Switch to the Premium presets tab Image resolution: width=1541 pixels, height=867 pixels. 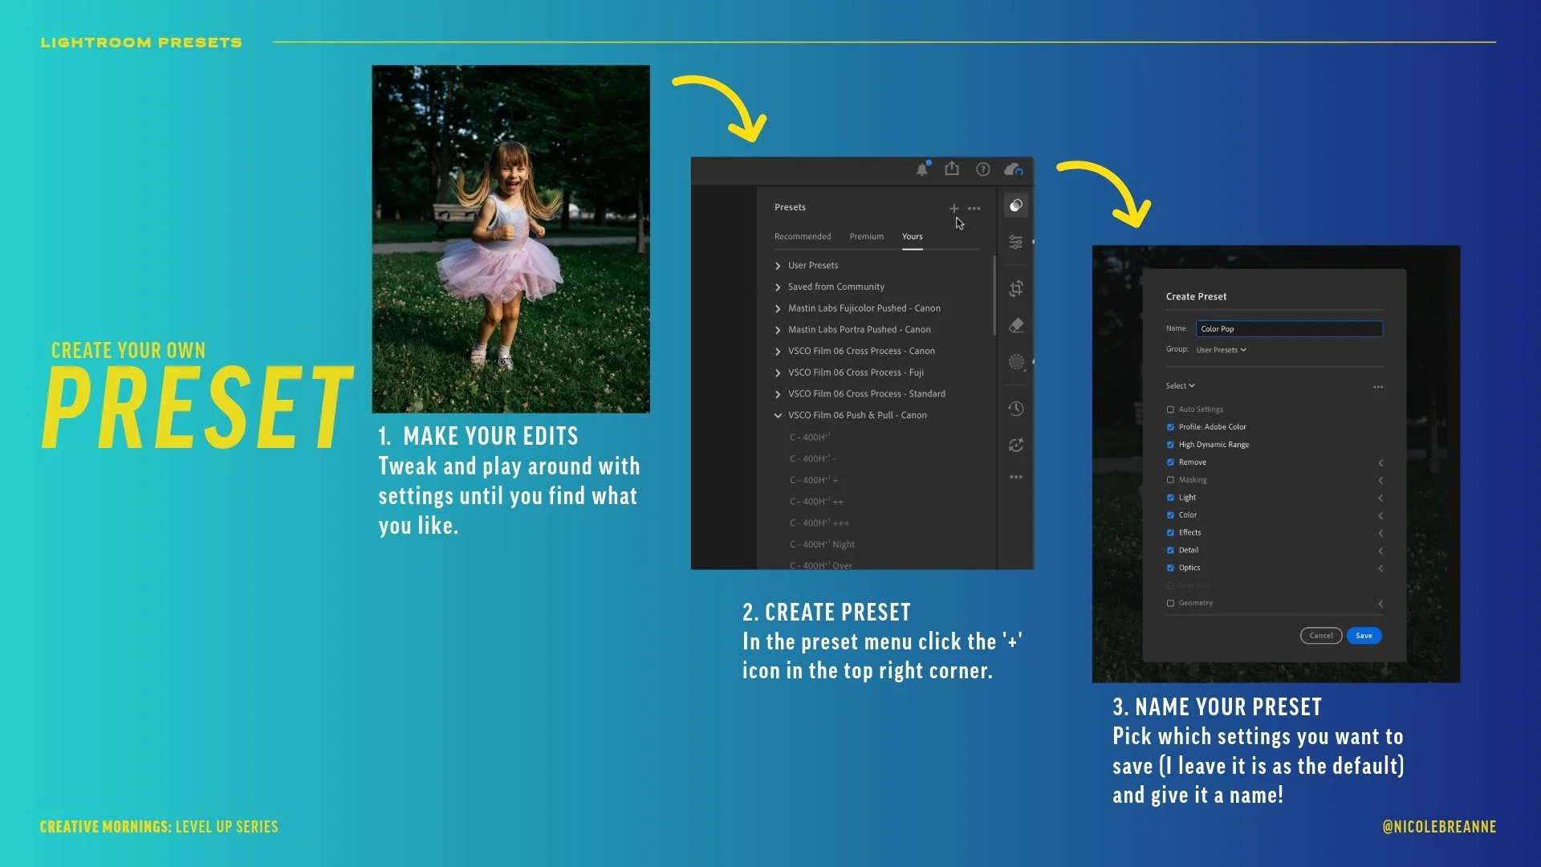[x=866, y=237]
